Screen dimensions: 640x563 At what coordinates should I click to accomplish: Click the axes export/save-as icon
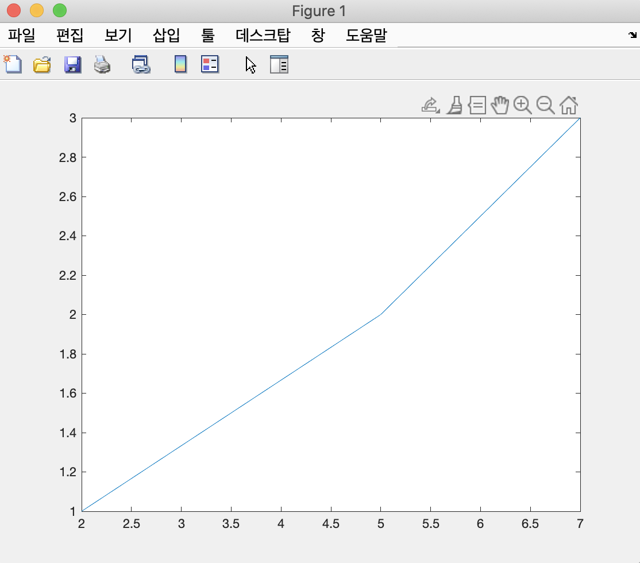(431, 105)
